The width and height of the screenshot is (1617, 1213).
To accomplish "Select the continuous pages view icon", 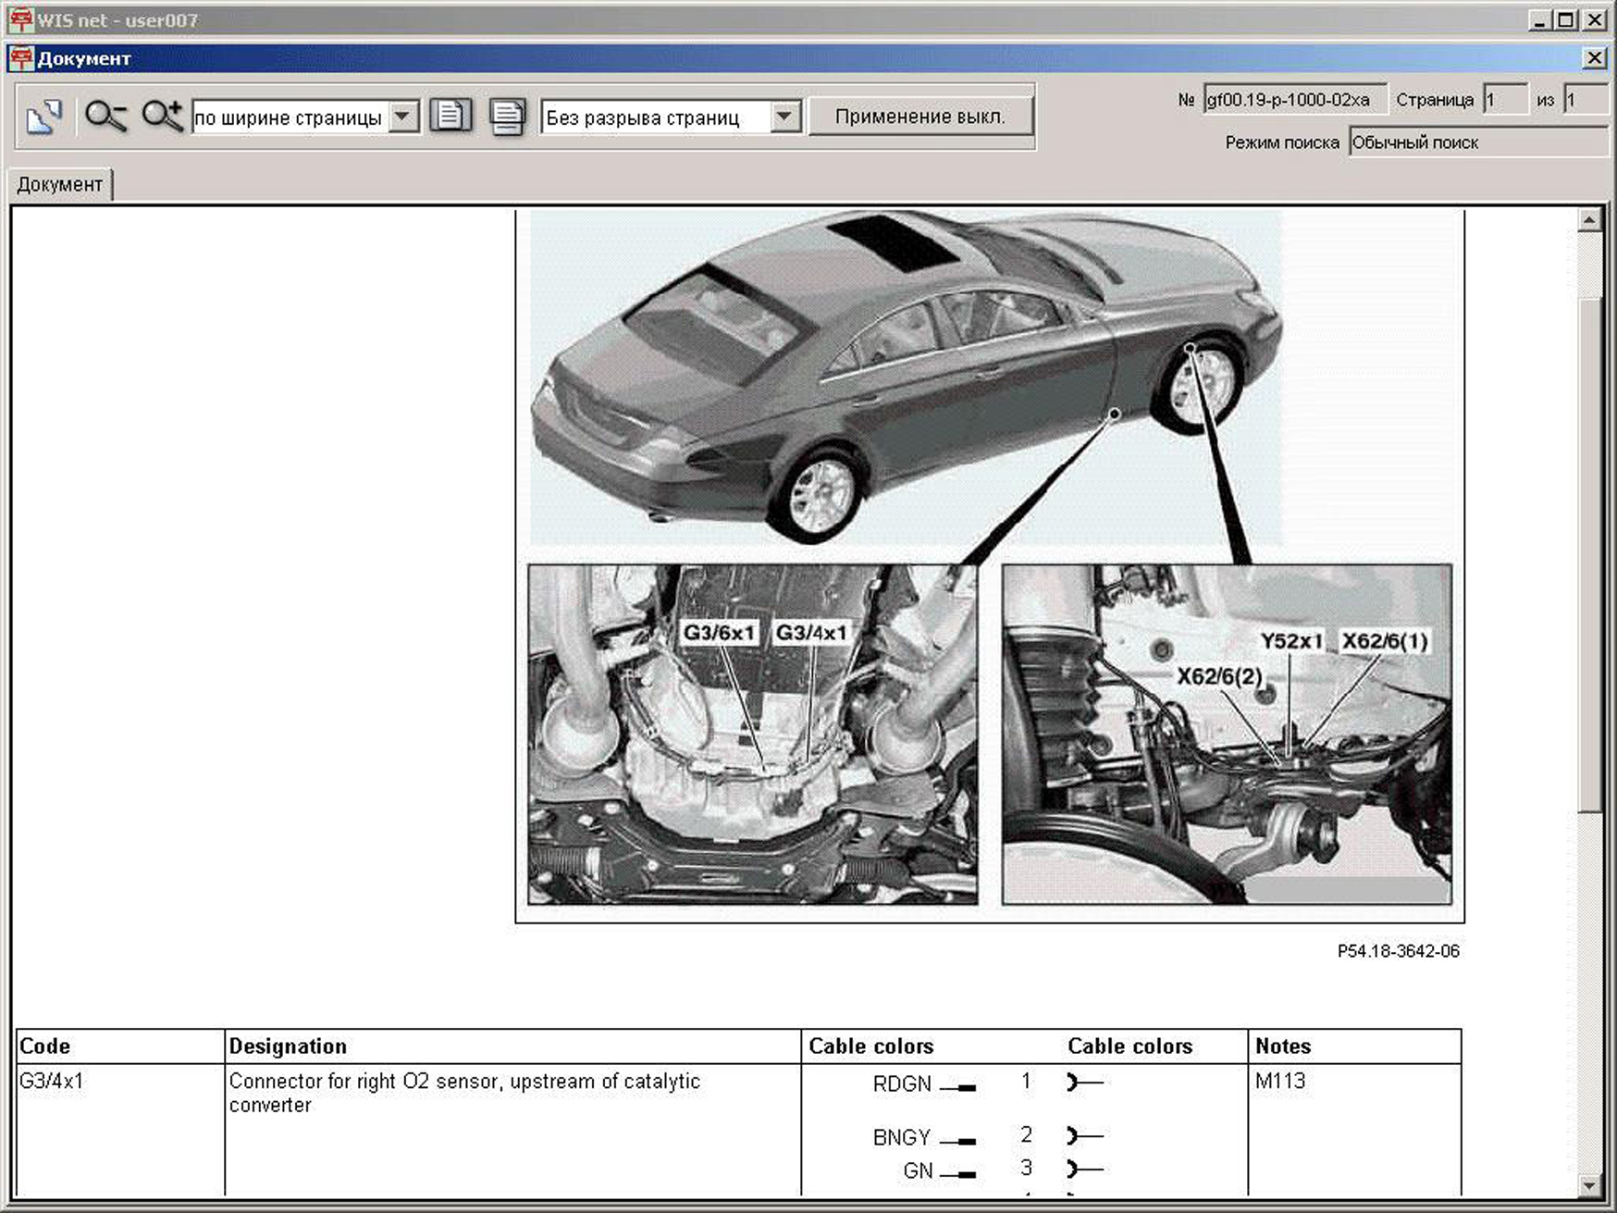I will [x=507, y=118].
